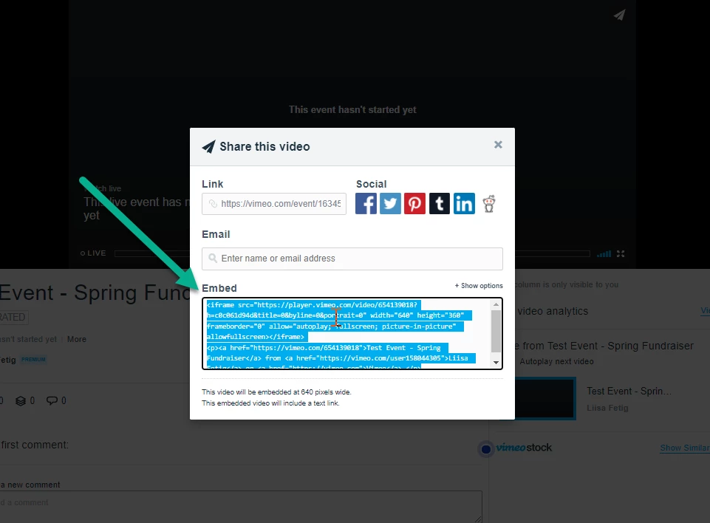This screenshot has height=523, width=710.
Task: Click the Vimeo Stock logo
Action: [515, 448]
